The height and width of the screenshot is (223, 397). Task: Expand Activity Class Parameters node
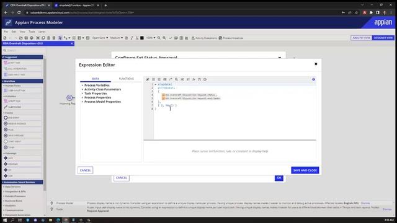[83, 89]
